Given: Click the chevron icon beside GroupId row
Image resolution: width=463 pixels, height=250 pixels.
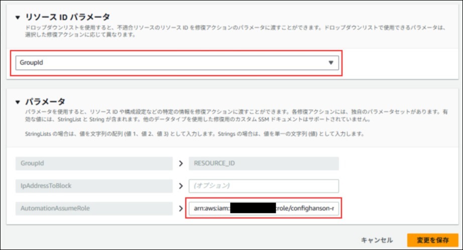Looking at the screenshot, I should (x=180, y=164).
